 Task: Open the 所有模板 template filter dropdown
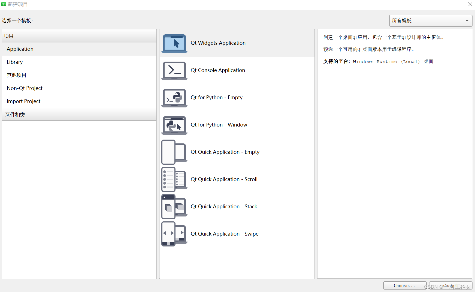coord(431,21)
